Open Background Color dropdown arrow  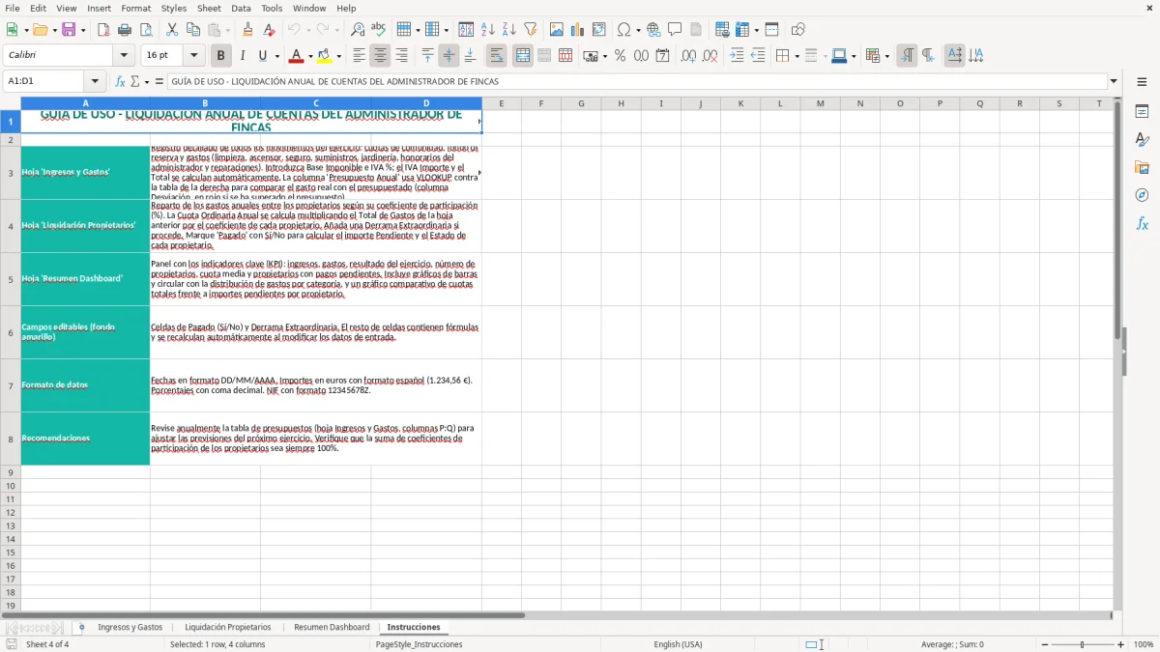click(339, 56)
